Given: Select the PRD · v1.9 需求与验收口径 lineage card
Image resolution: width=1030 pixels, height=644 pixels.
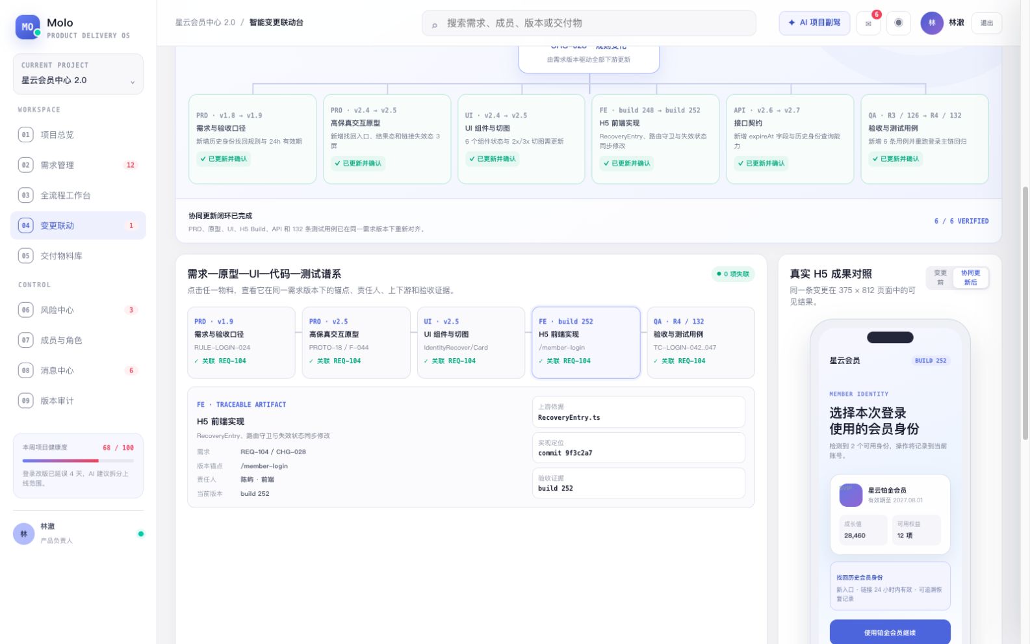Looking at the screenshot, I should point(241,342).
